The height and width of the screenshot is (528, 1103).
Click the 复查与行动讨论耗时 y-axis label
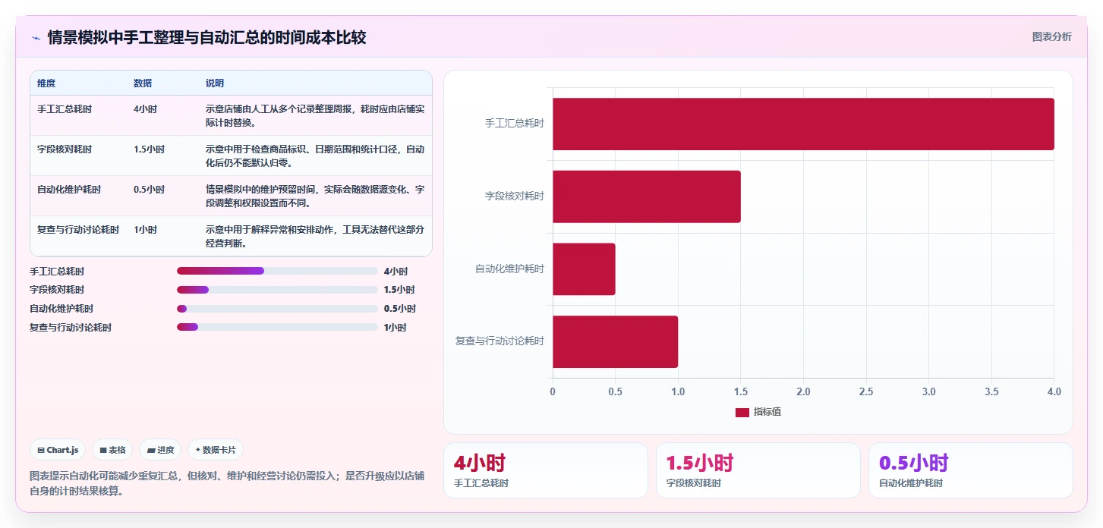tap(500, 341)
